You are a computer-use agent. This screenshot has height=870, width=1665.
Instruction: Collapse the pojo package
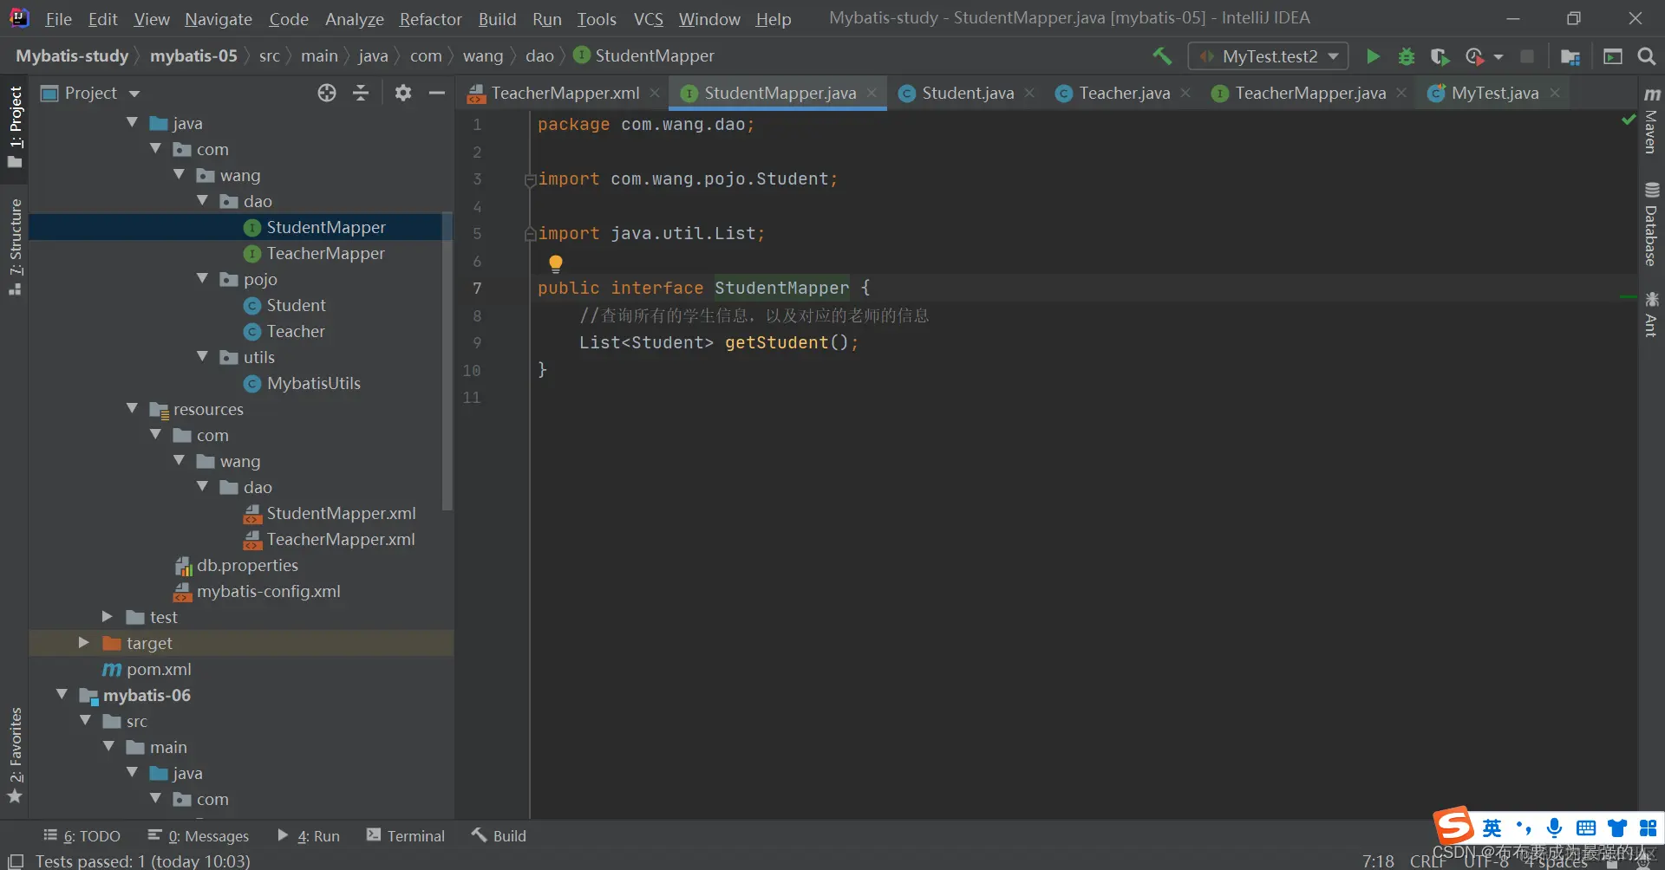[203, 279]
